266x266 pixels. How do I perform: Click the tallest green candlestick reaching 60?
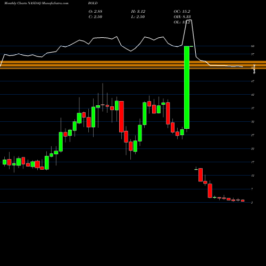point(187,87)
